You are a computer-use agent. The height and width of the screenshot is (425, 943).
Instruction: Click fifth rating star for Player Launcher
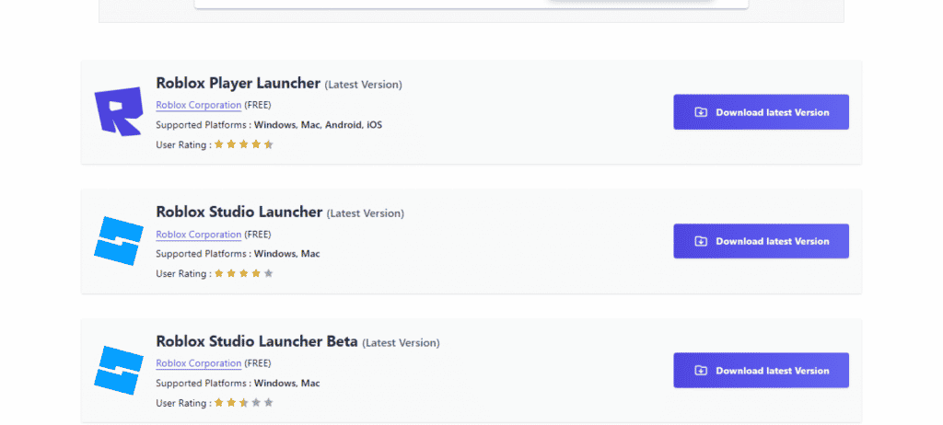[269, 144]
